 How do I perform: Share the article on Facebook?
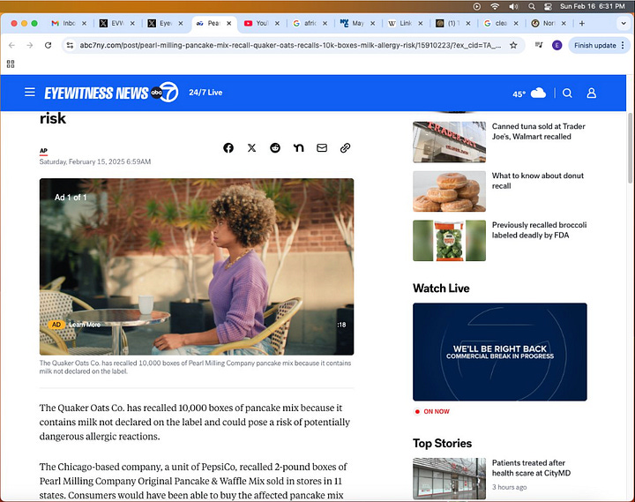coord(228,148)
